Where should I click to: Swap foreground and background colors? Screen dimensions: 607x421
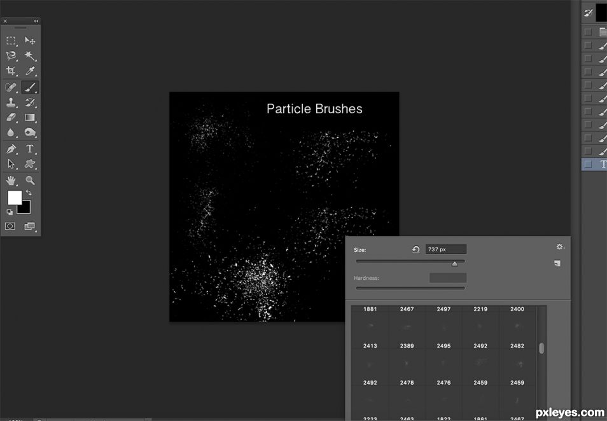point(29,192)
